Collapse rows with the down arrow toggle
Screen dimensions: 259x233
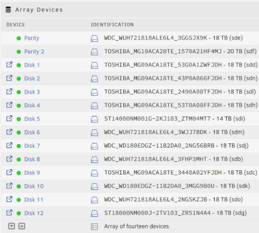[12, 226]
